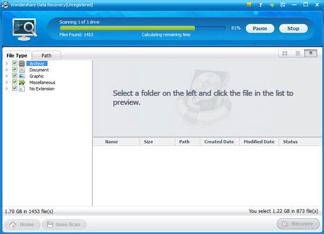Select the Archive tree item
Image resolution: width=324 pixels, height=234 pixels.
click(37, 63)
